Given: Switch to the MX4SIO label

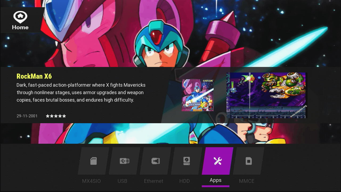Looking at the screenshot, I should (x=91, y=181).
